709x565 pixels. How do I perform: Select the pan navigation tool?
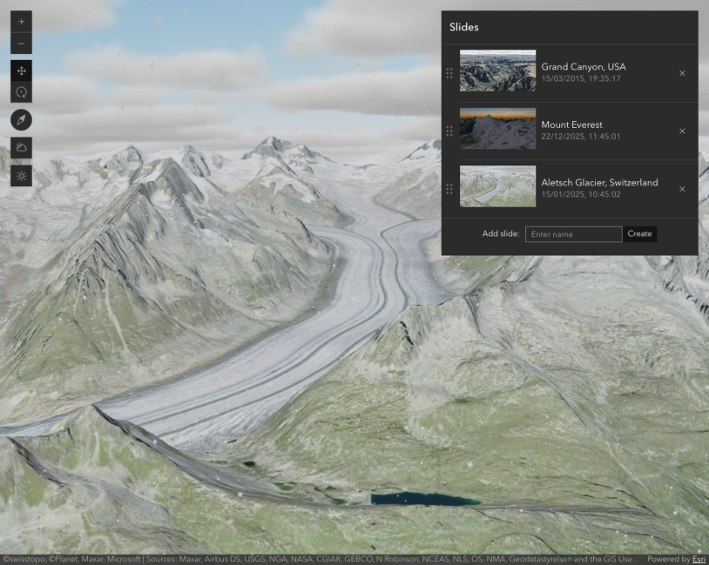[20, 71]
